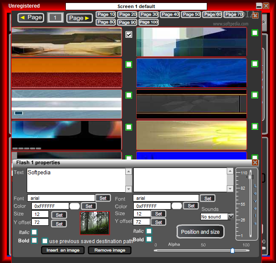Close the Flash 1 properties panel

(x=255, y=162)
